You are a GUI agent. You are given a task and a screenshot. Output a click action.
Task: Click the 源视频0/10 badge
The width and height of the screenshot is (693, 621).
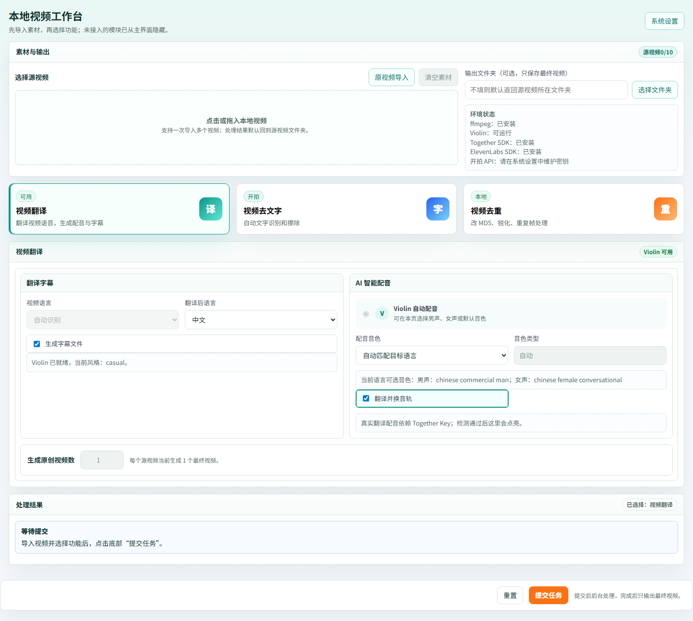click(x=657, y=52)
